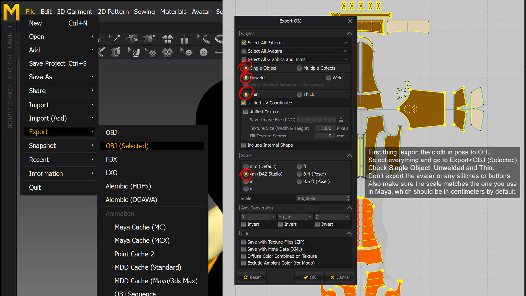Check Select All Graphics and Trims
Image resolution: width=526 pixels, height=296 pixels.
244,59
